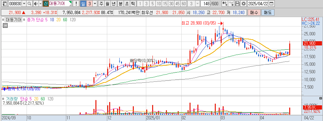
Task: Click the 매도 sell button
Action: pyautogui.click(x=268, y=12)
